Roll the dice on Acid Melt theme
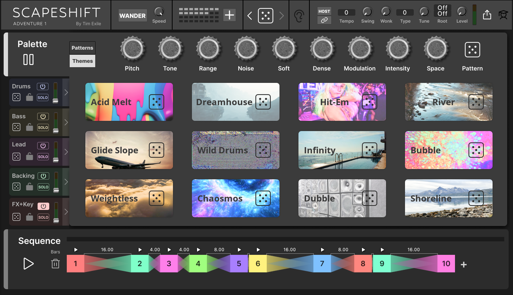Image resolution: width=513 pixels, height=295 pixels. (157, 102)
